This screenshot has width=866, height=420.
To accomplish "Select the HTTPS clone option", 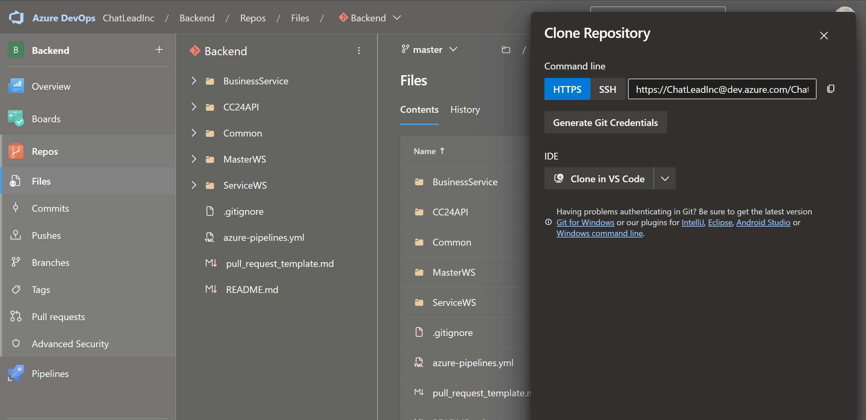I will click(x=567, y=89).
